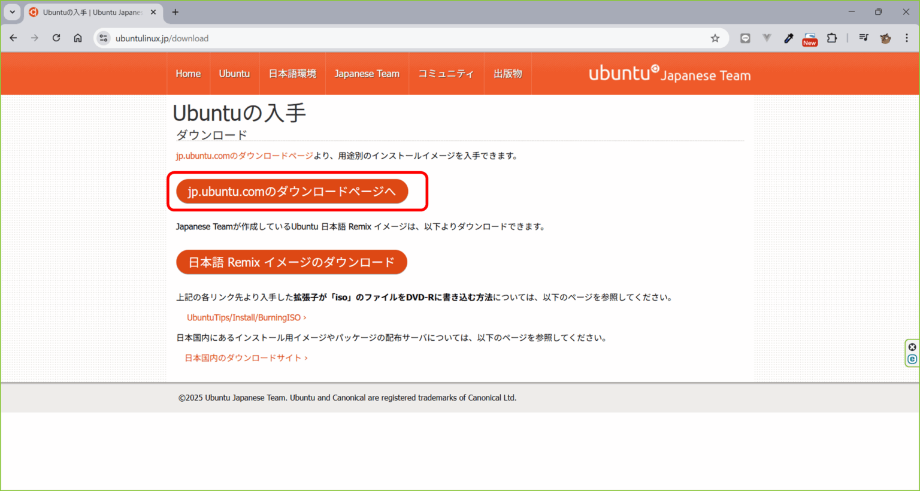The height and width of the screenshot is (491, 920).
Task: Open the Home icon in browser toolbar
Action: (x=78, y=38)
